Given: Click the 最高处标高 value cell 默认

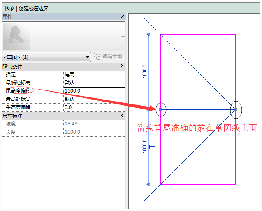Looking at the screenshot, I should click(94, 99).
